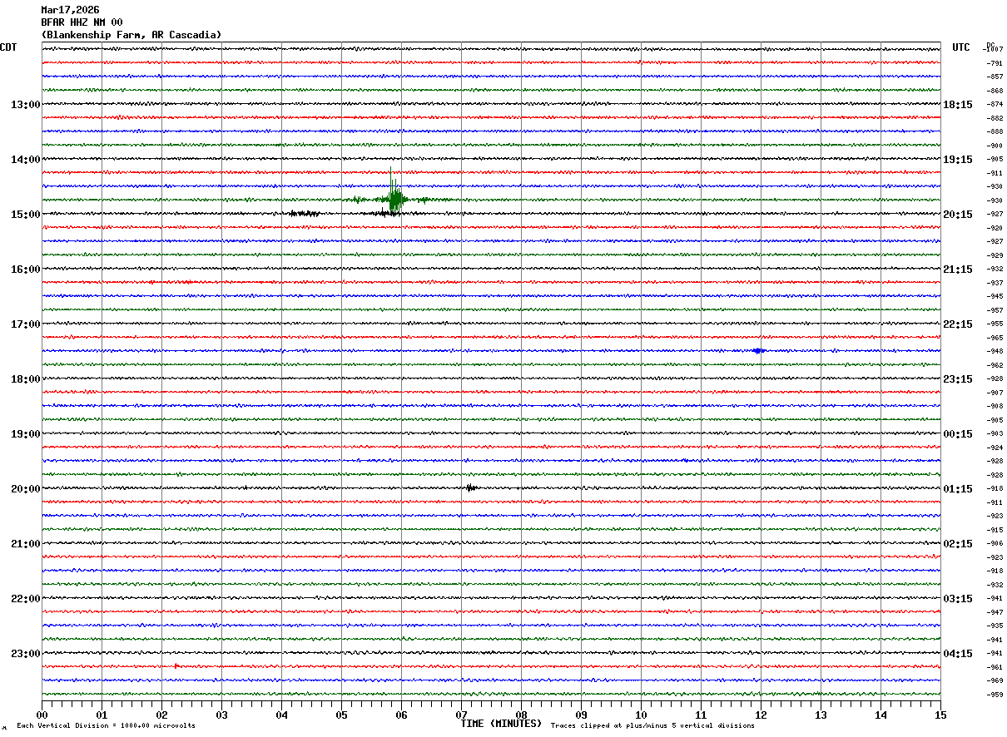1007x737 pixels.
Task: Click the 15 minute tick label
Action: [x=940, y=715]
